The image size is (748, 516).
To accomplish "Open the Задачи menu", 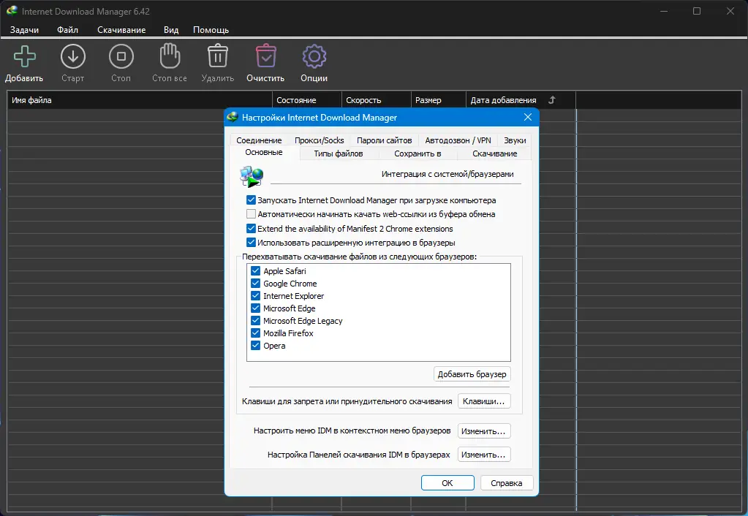I will tap(24, 29).
